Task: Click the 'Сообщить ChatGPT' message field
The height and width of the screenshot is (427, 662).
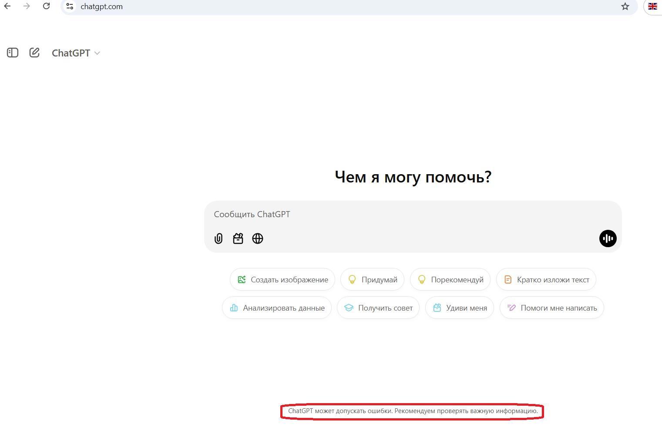Action: tap(392, 214)
